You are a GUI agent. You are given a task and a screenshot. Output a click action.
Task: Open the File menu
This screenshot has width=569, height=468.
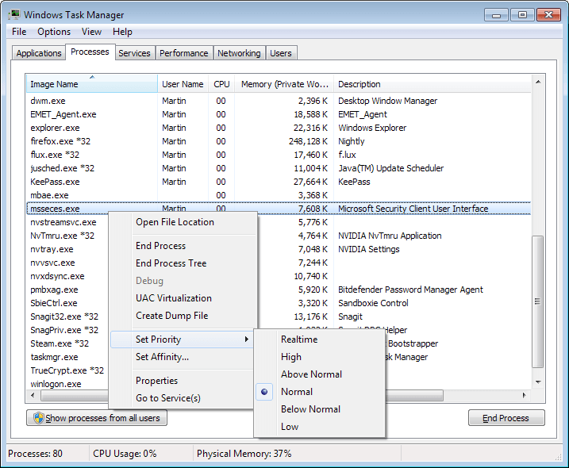click(x=19, y=32)
